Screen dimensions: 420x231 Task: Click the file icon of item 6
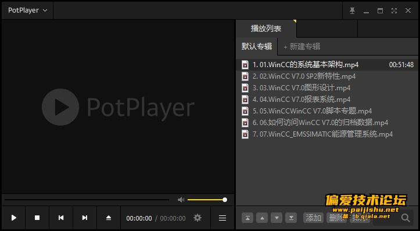pos(245,123)
